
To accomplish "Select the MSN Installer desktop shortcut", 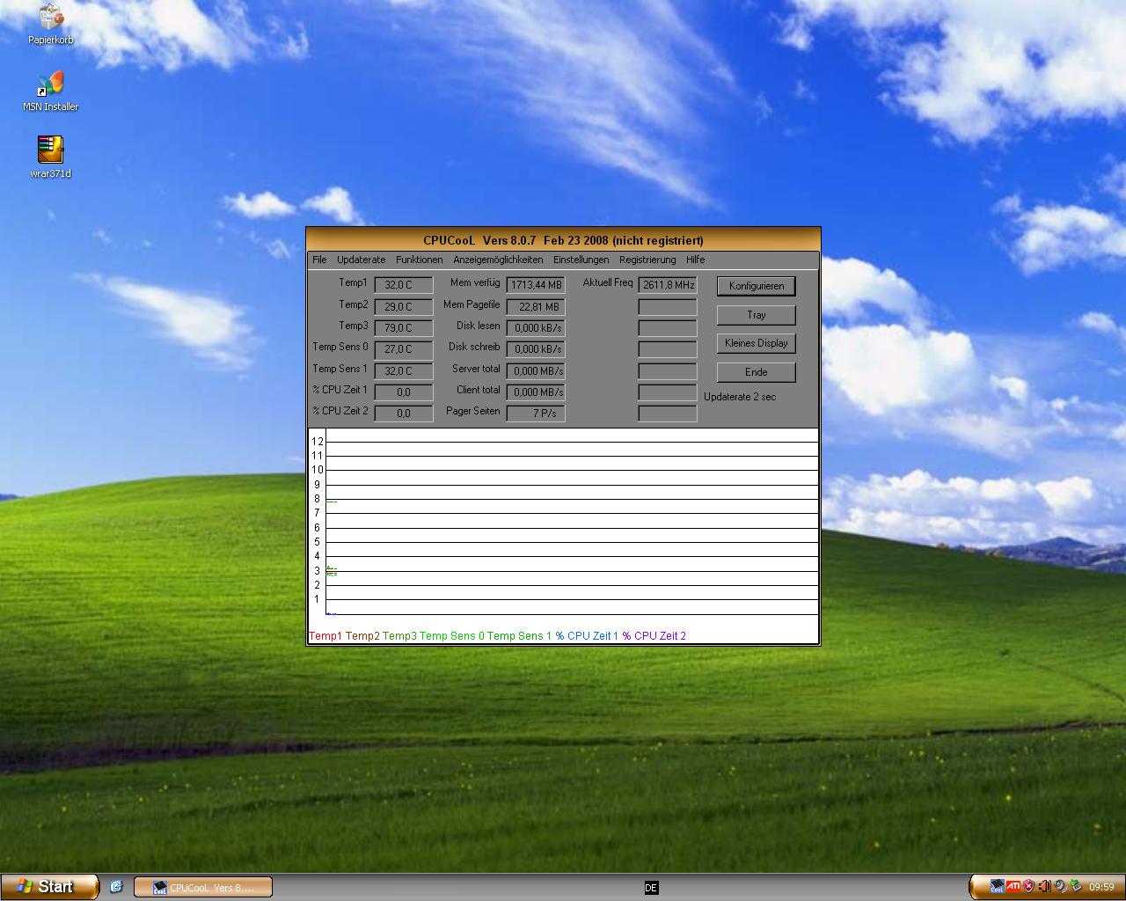I will click(x=50, y=91).
